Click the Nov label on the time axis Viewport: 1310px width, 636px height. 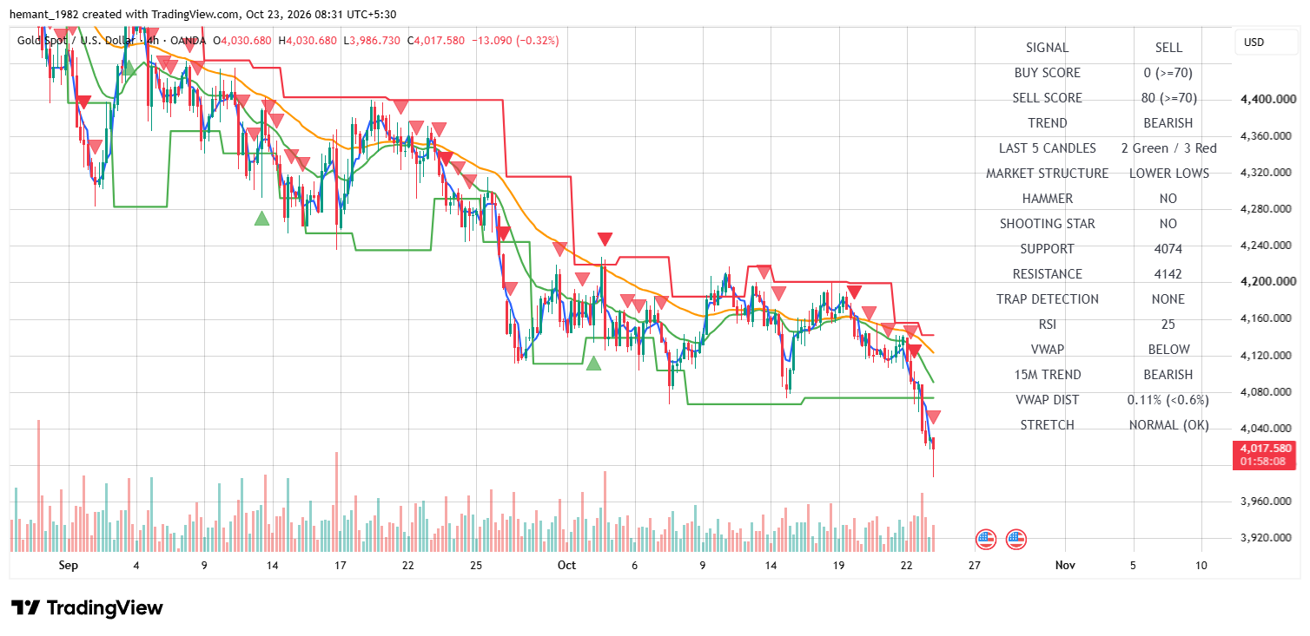click(x=1065, y=565)
